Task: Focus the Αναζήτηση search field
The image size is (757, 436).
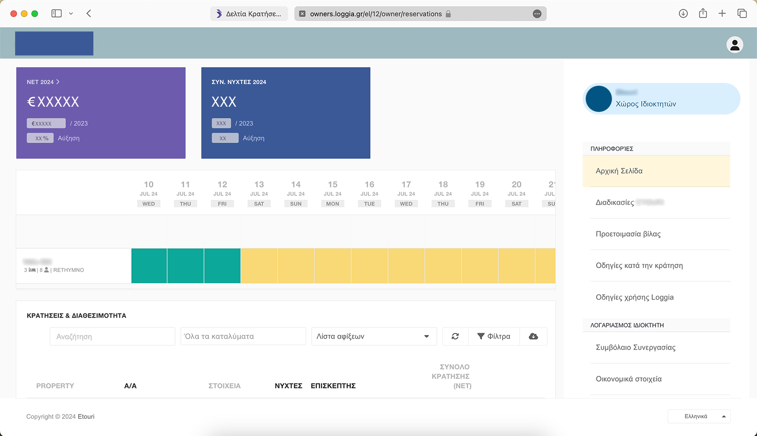Action: pos(112,336)
